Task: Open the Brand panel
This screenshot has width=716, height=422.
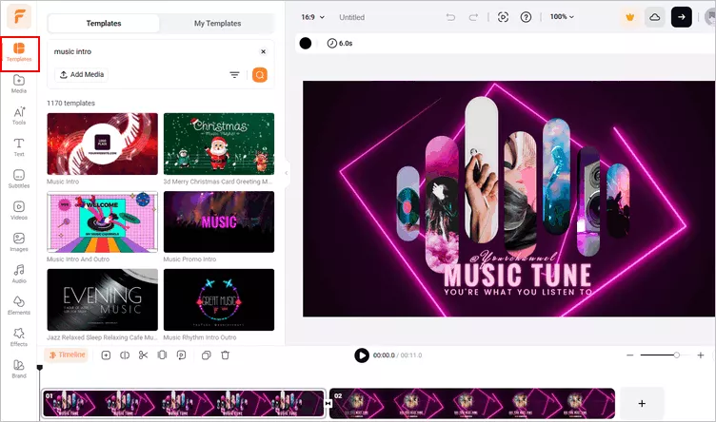Action: pos(19,369)
